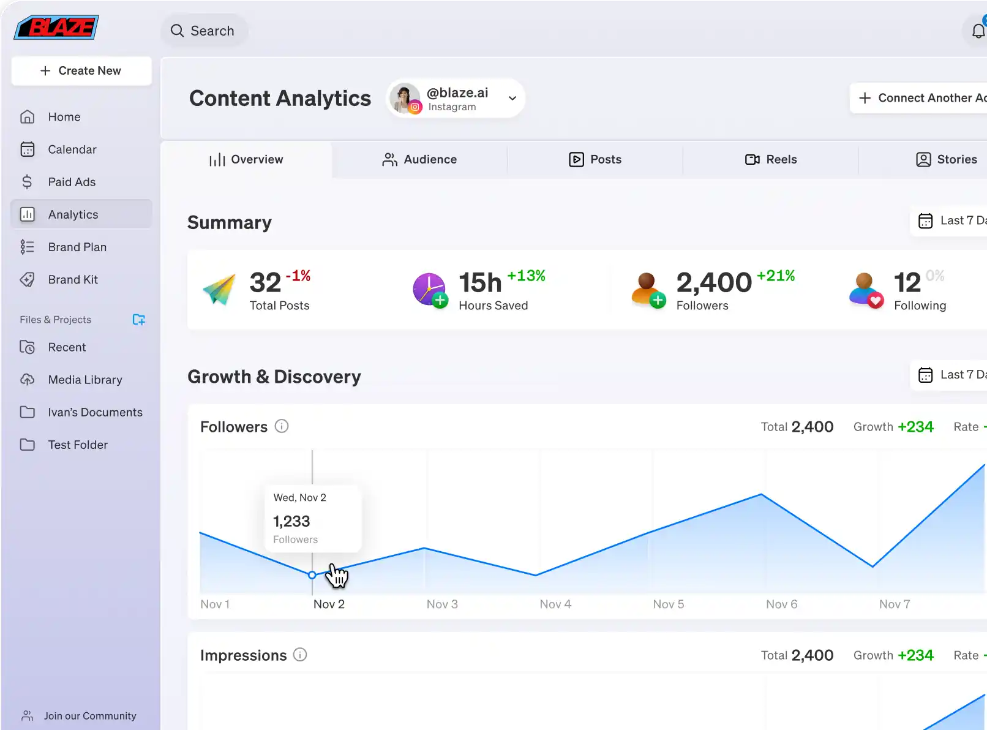Click the Calendar icon in sidebar
This screenshot has width=987, height=730.
click(x=27, y=149)
